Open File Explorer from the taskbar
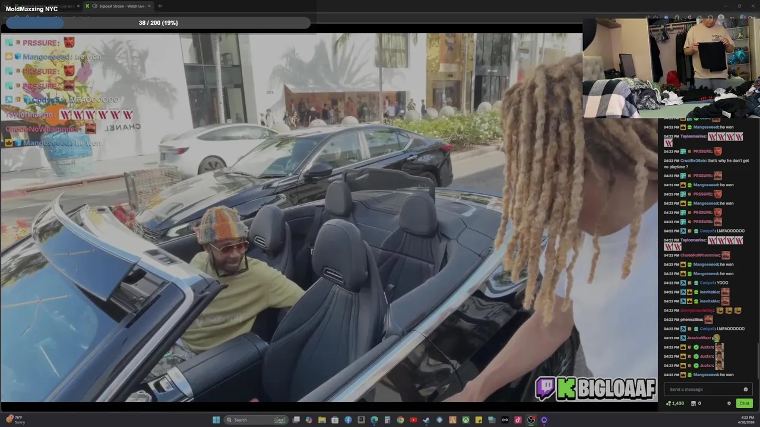This screenshot has height=427, width=760. (x=322, y=420)
